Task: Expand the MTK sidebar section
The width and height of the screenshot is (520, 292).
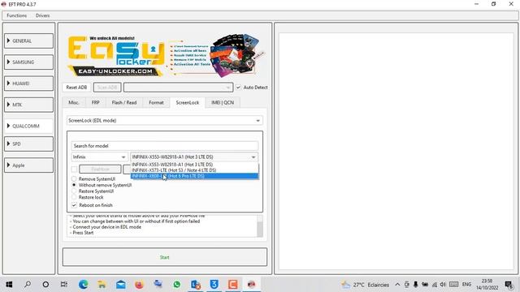Action: (x=29, y=105)
